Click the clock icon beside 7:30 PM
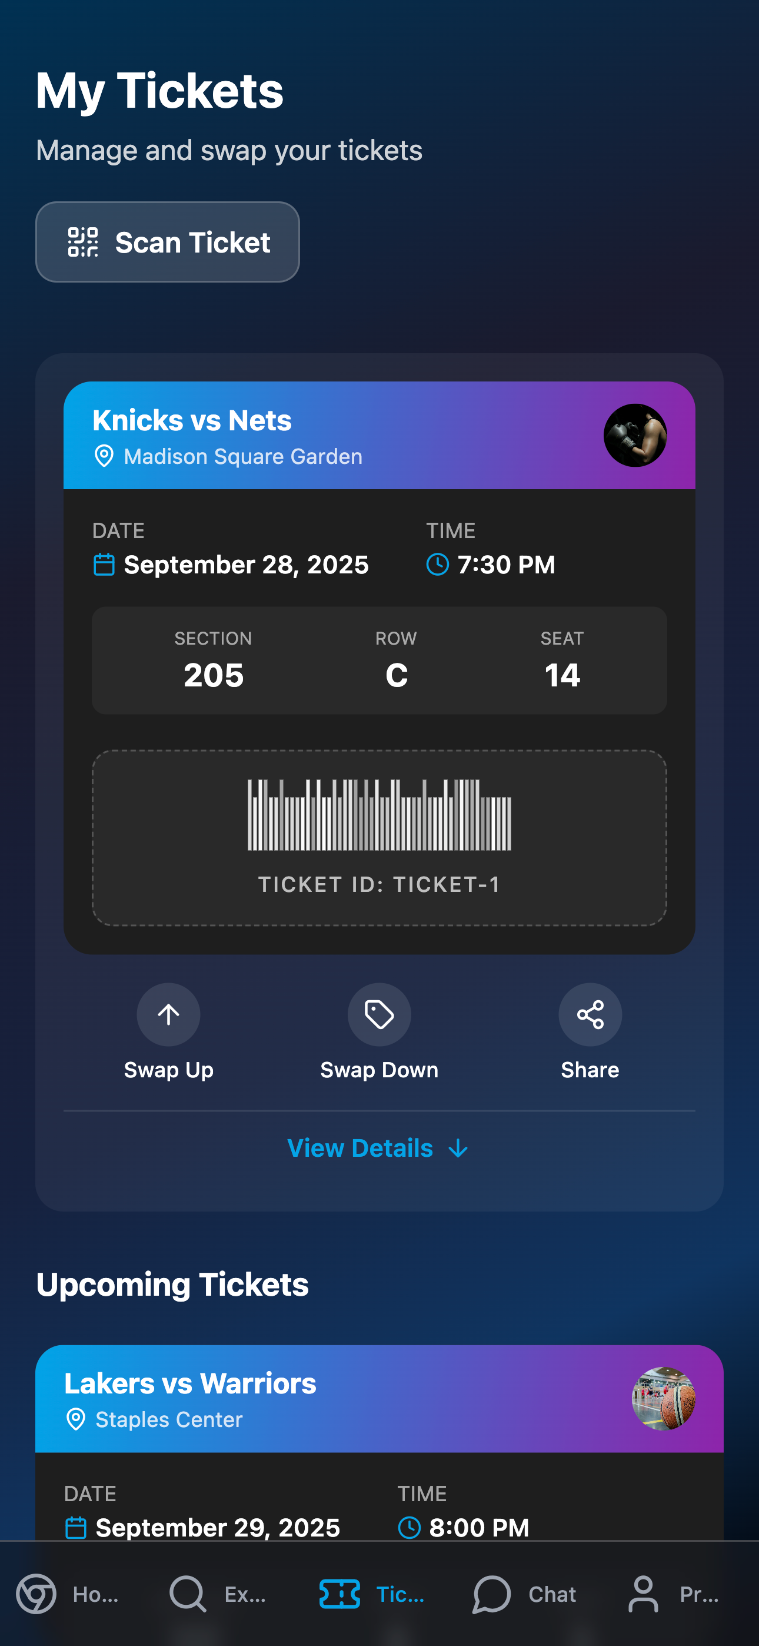 (x=438, y=564)
